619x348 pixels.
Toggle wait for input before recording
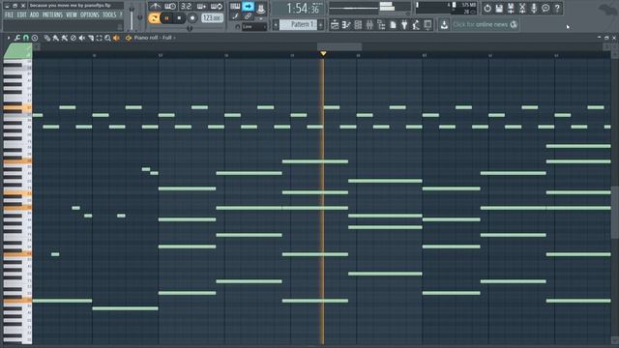point(170,7)
